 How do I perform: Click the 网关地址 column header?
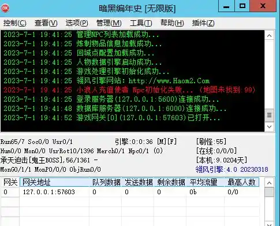[x=54, y=182]
